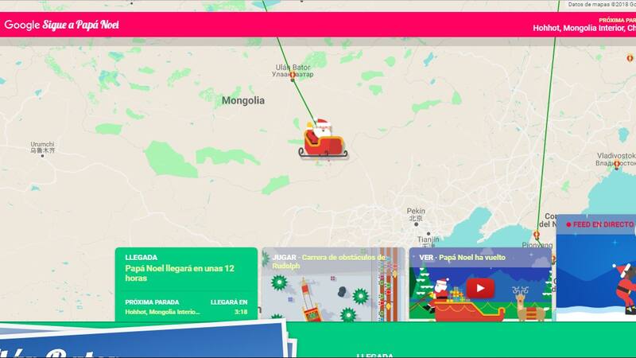Click the Ulán Bator gift marker
The height and width of the screenshot is (358, 636).
pyautogui.click(x=293, y=76)
